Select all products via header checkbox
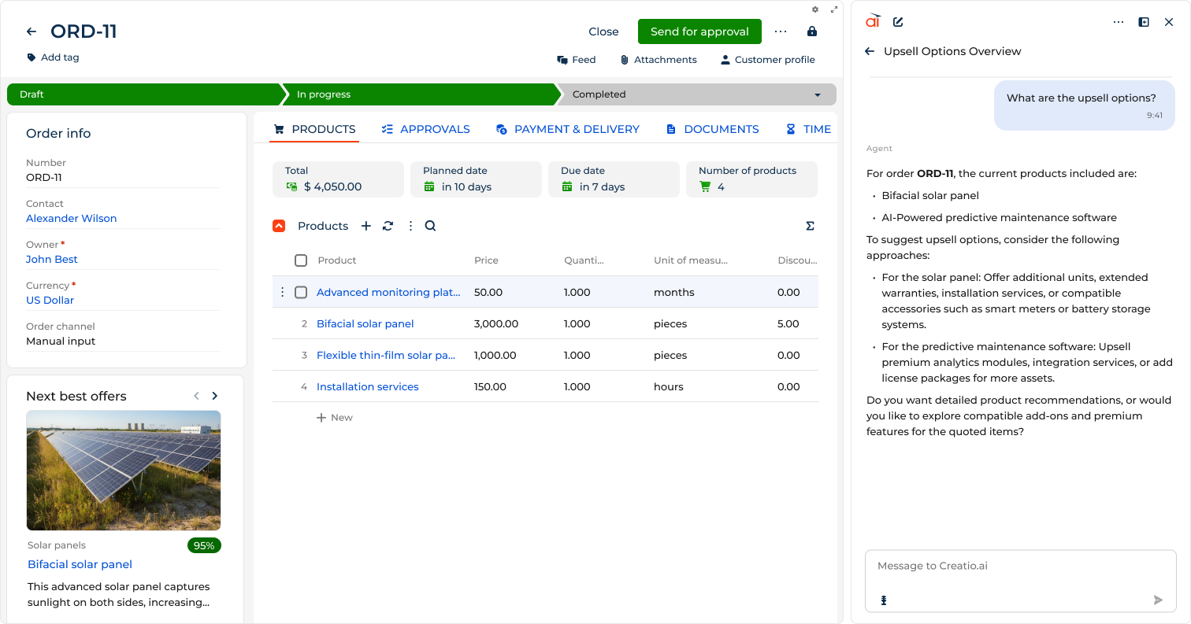The image size is (1191, 624). [300, 260]
